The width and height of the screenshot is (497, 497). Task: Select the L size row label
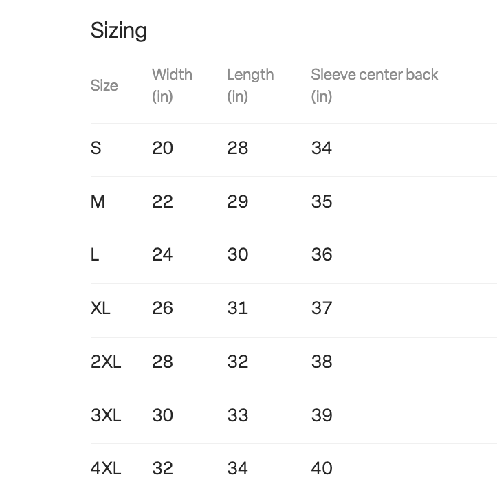pos(95,254)
